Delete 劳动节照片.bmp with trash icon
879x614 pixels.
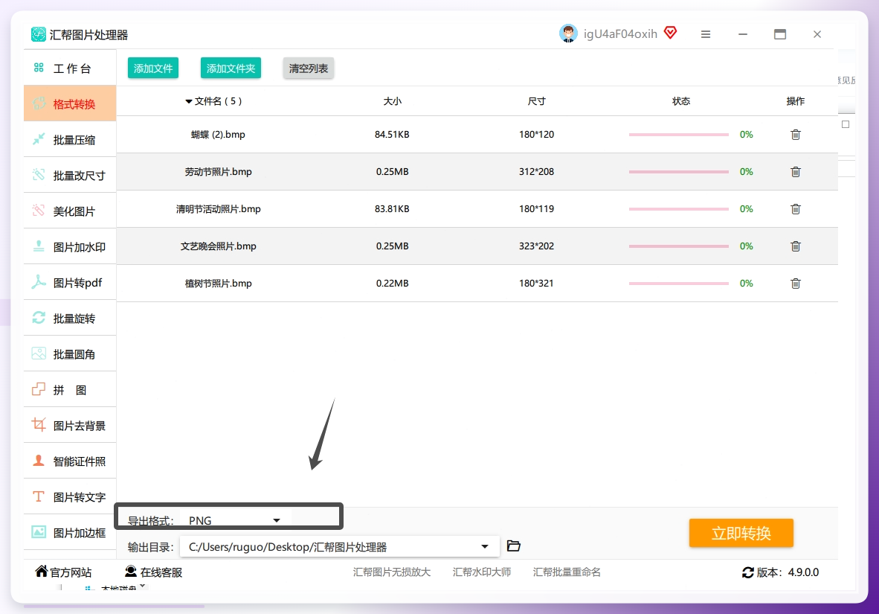tap(796, 172)
